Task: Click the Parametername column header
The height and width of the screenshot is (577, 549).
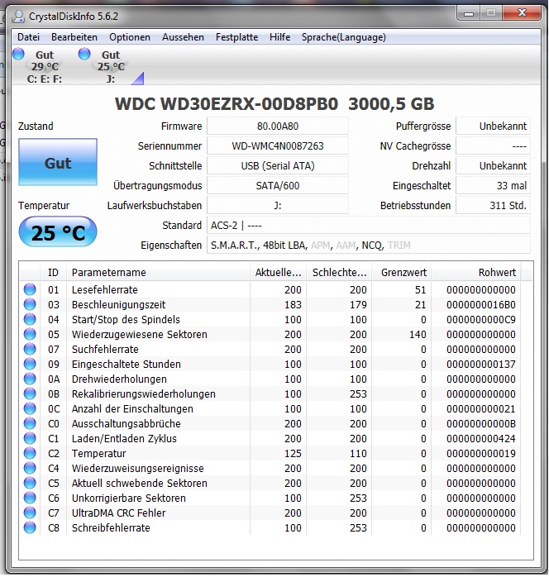Action: click(x=158, y=273)
